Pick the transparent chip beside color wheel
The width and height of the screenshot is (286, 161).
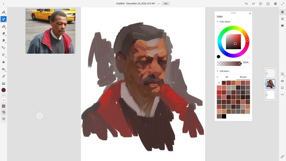[248, 57]
